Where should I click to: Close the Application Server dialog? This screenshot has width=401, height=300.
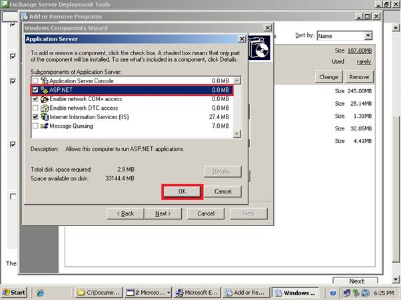pos(242,39)
